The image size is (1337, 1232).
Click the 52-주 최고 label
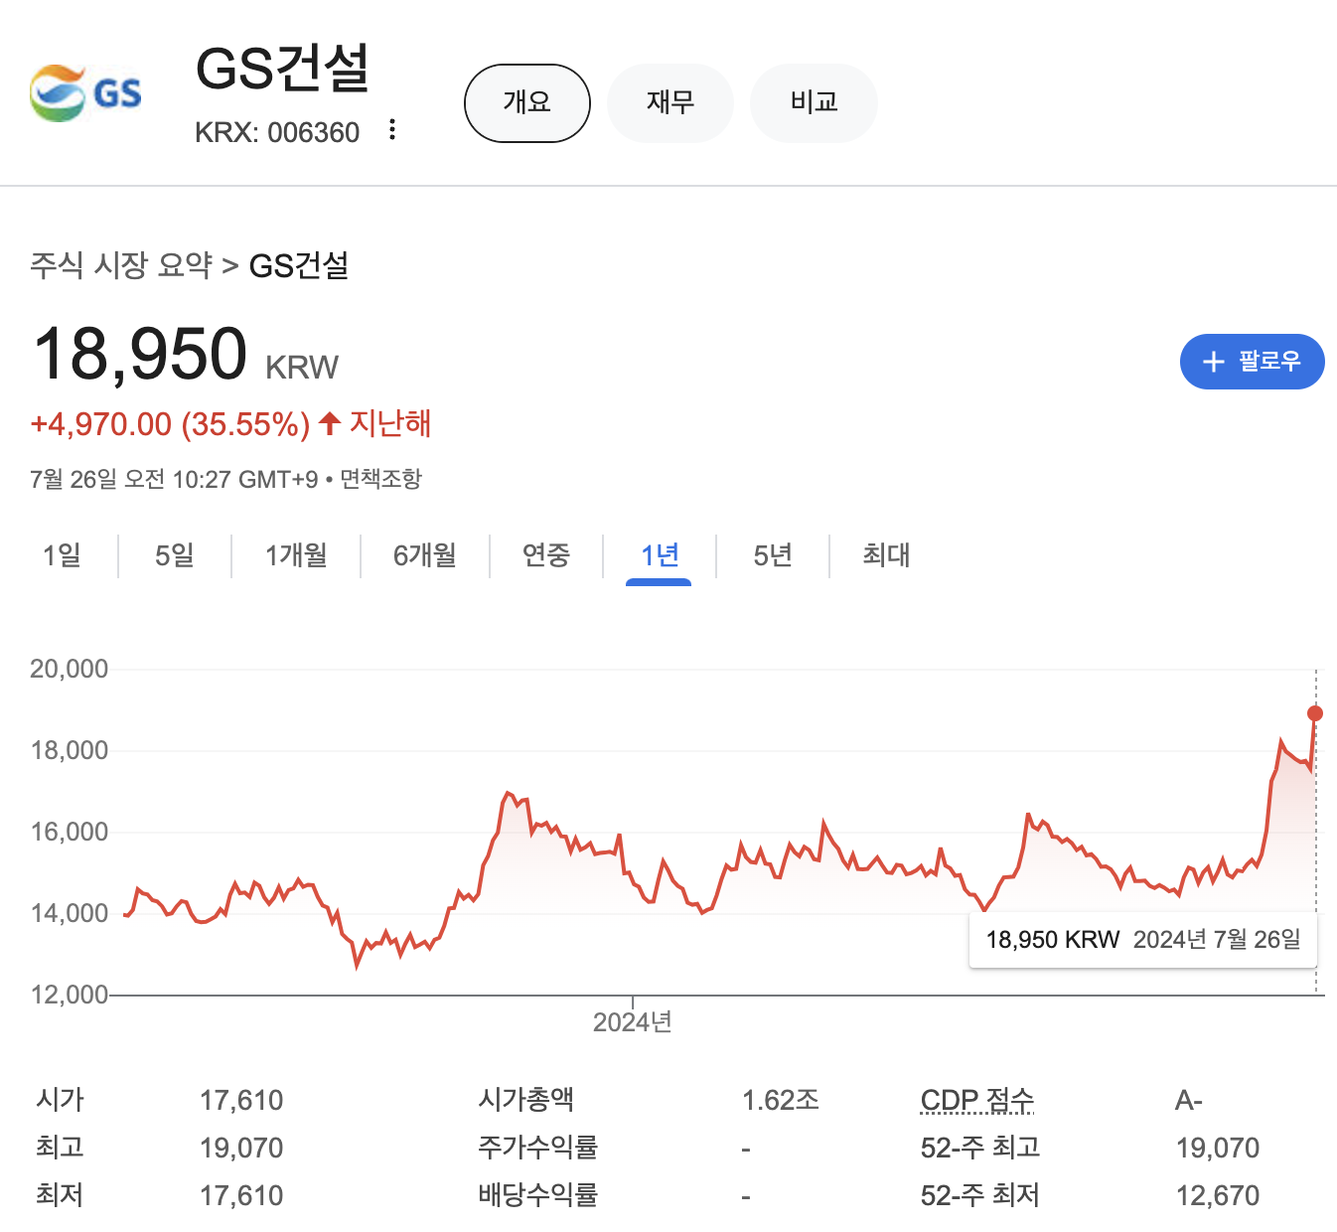click(980, 1148)
